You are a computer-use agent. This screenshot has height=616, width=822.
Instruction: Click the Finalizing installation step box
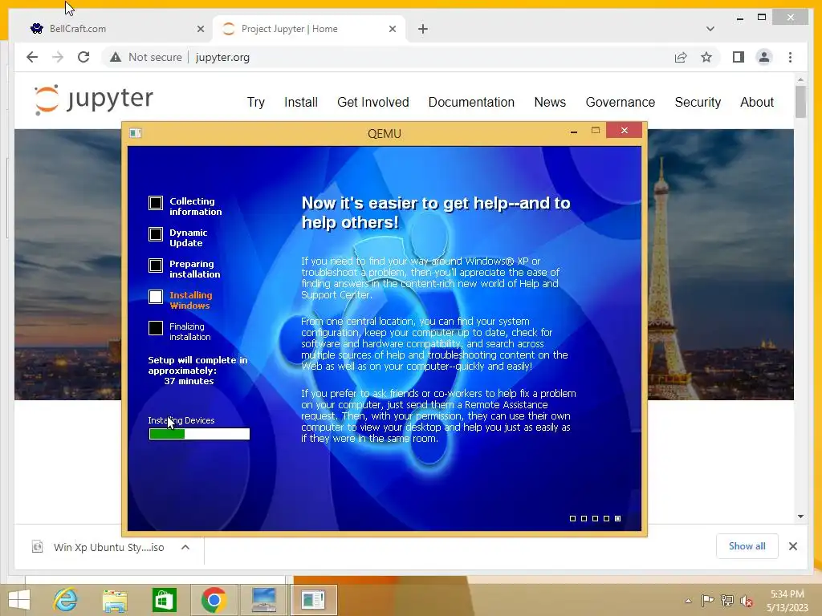(156, 328)
